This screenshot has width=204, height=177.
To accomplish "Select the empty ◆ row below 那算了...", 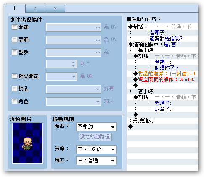I will pos(163,115).
